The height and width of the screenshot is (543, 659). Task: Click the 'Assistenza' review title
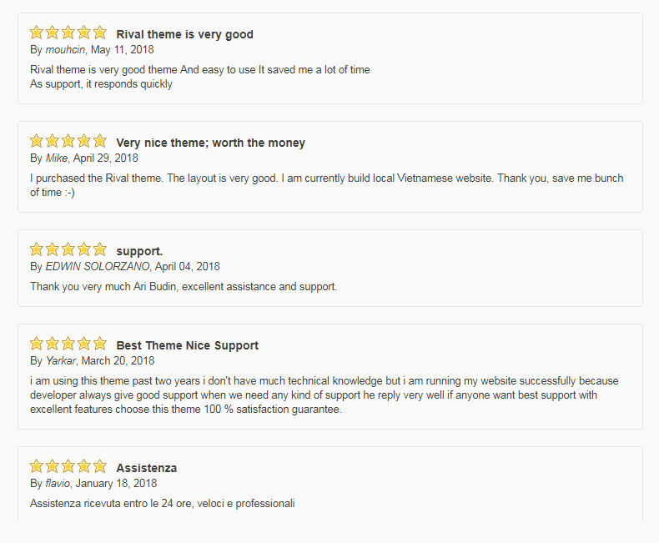click(x=146, y=468)
